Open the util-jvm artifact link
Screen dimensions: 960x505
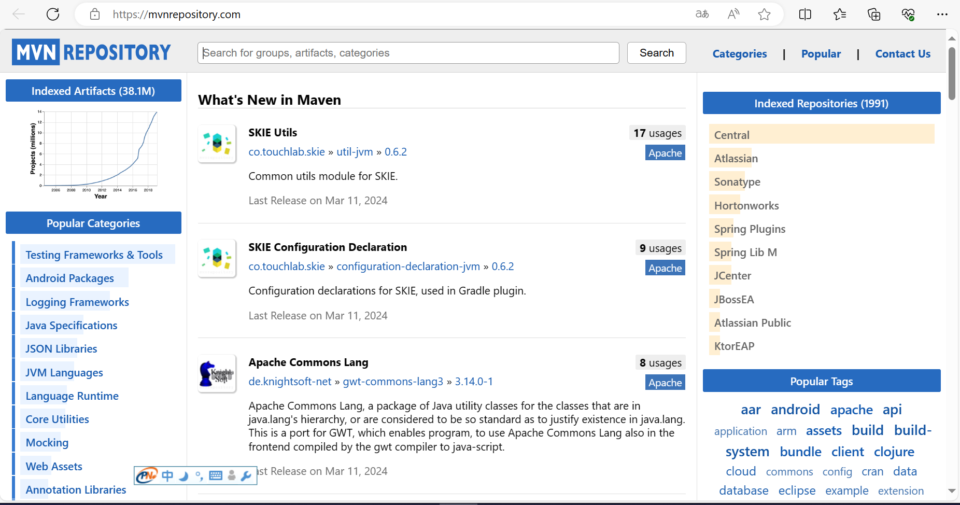coord(355,152)
